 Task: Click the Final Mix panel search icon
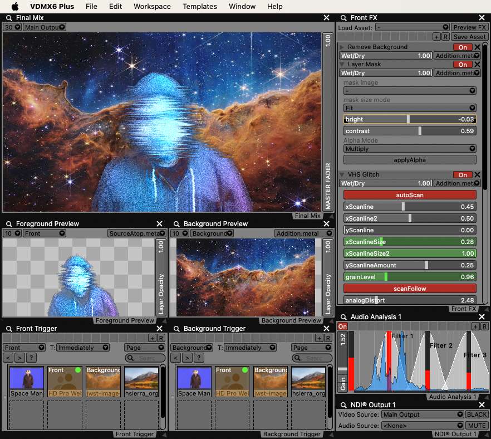tap(8, 18)
